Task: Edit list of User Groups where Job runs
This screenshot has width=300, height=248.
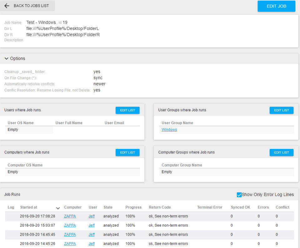Action: tap(282, 110)
